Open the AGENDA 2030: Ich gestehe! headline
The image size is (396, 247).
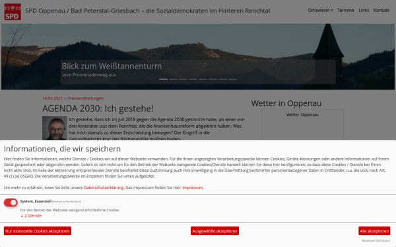(98, 109)
